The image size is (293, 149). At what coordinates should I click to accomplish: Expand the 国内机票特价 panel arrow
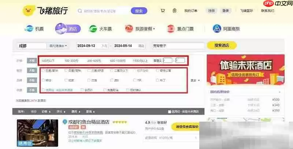[x=280, y=92]
